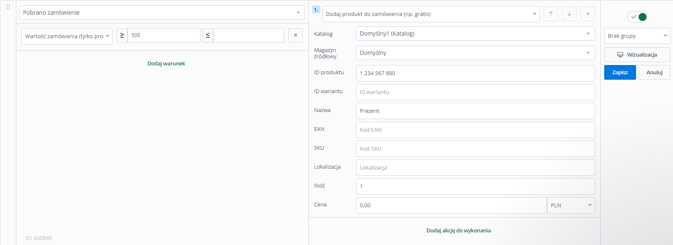The image size is (673, 245).
Task: Click the Zapisz button
Action: click(x=620, y=72)
